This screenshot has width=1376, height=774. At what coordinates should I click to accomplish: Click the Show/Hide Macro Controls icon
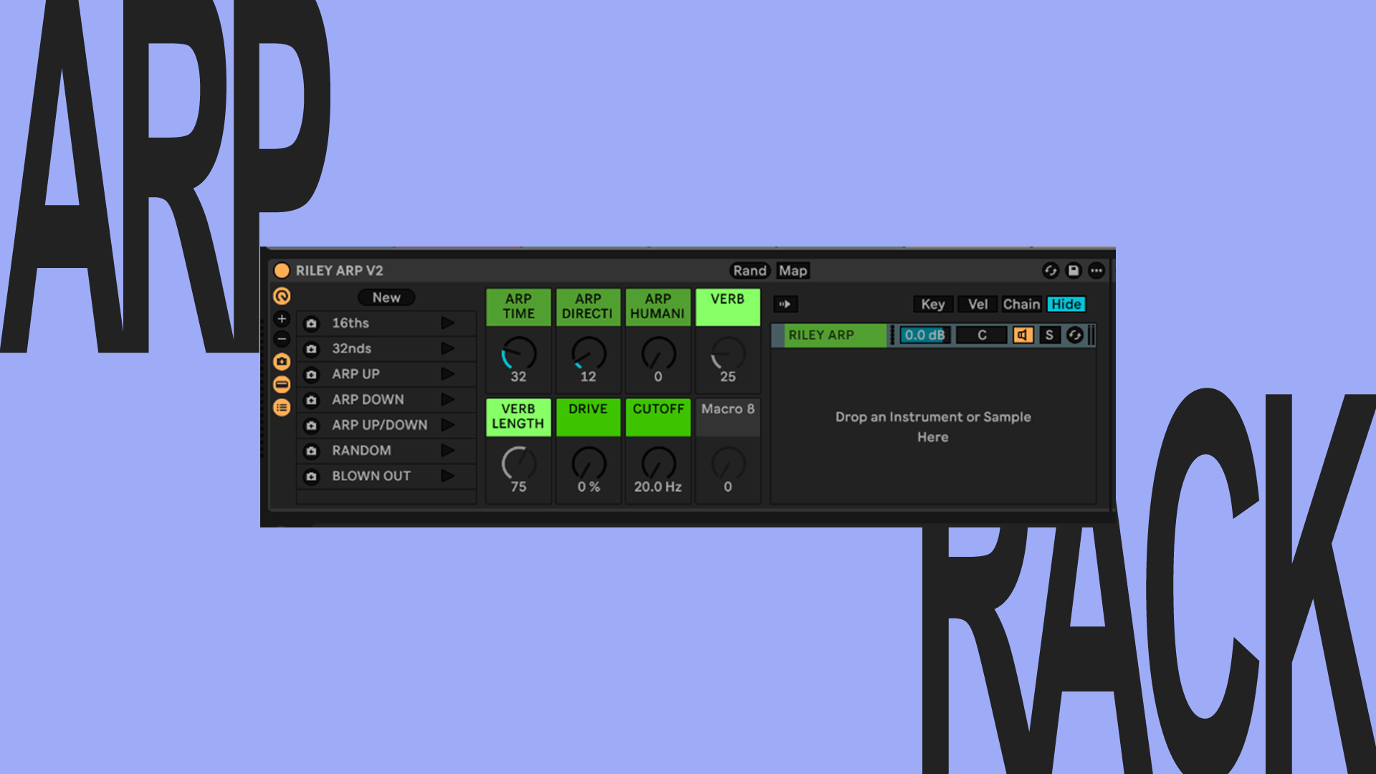(282, 296)
